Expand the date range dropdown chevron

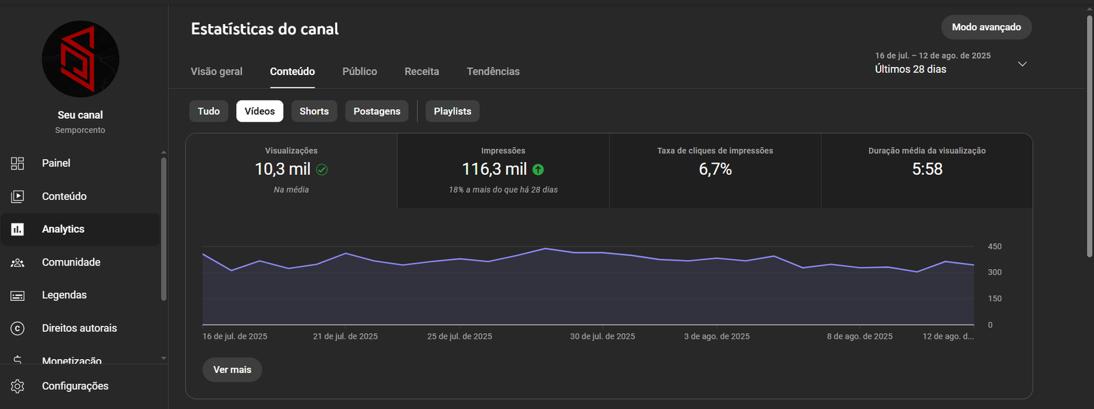pyautogui.click(x=1022, y=64)
